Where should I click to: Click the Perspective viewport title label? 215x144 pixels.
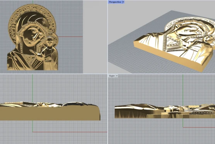[x=115, y=2]
